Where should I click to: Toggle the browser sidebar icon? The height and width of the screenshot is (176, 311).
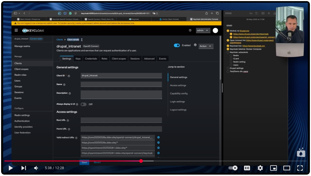(15, 13)
